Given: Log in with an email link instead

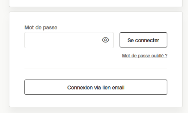Looking at the screenshot, I should point(96,87).
